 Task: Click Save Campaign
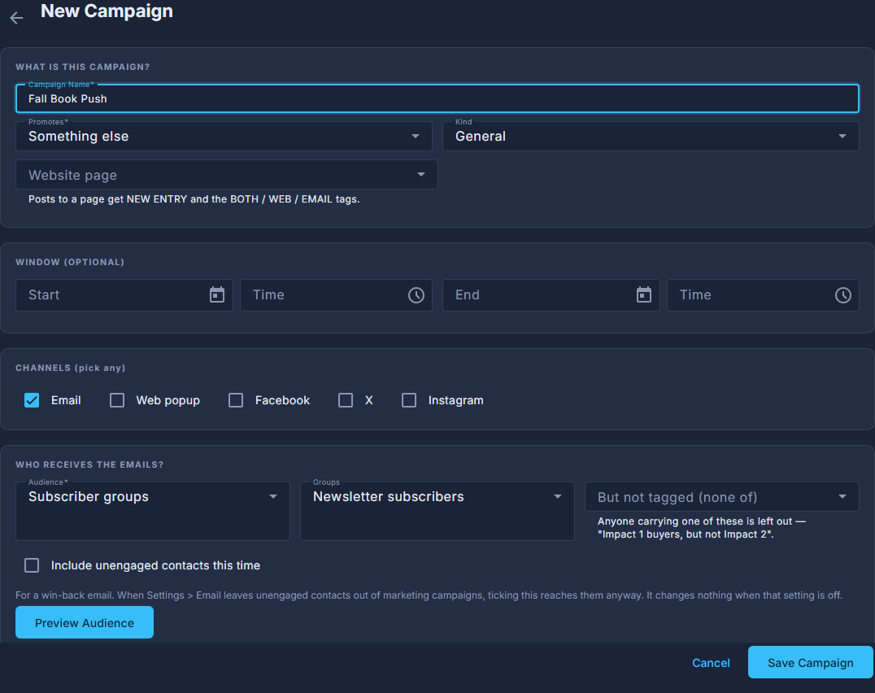coord(810,662)
